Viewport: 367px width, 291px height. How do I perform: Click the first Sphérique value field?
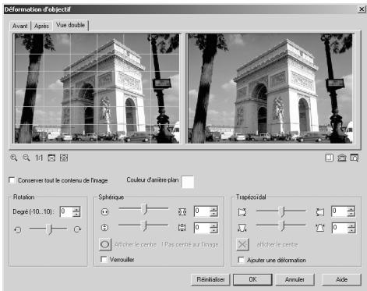202,211
